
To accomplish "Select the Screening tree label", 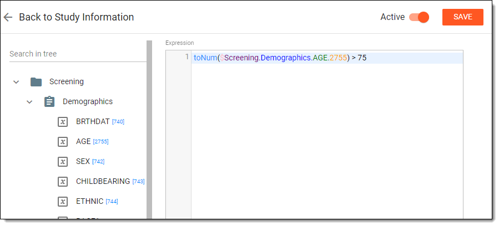I will pyautogui.click(x=67, y=81).
